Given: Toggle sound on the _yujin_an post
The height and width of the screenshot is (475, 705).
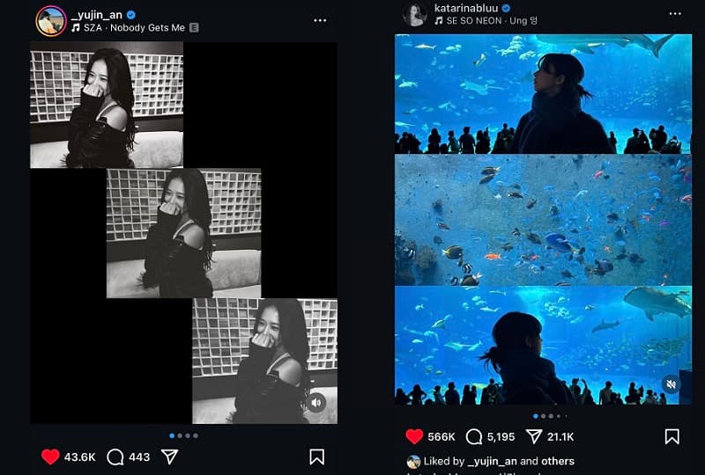Looking at the screenshot, I should coord(317,403).
